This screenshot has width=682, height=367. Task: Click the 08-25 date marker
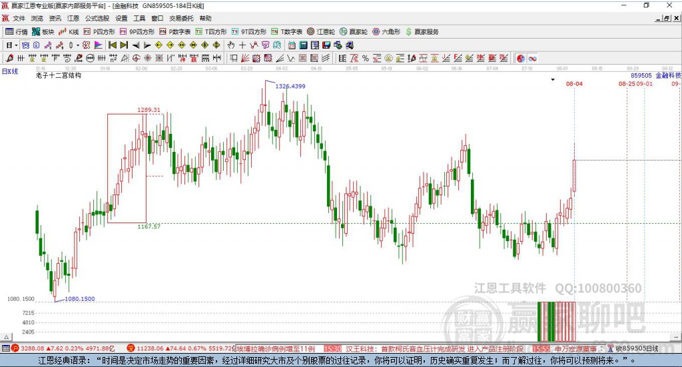click(627, 84)
